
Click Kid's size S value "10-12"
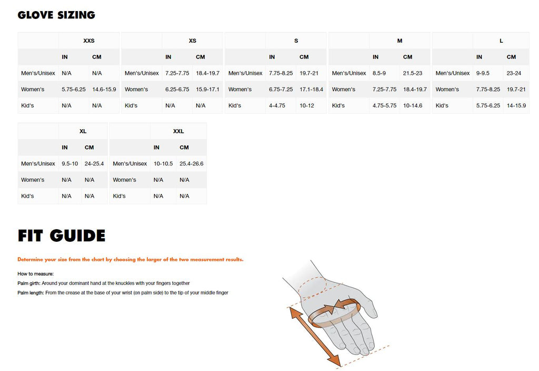pyautogui.click(x=307, y=105)
